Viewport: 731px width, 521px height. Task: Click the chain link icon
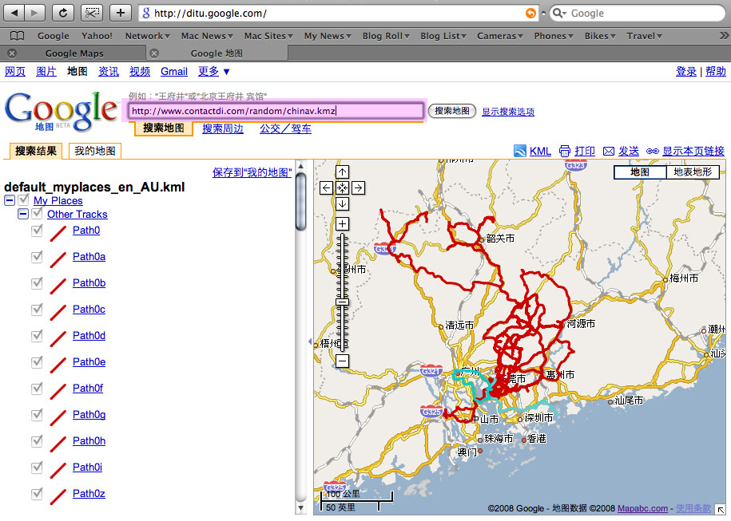tap(652, 152)
